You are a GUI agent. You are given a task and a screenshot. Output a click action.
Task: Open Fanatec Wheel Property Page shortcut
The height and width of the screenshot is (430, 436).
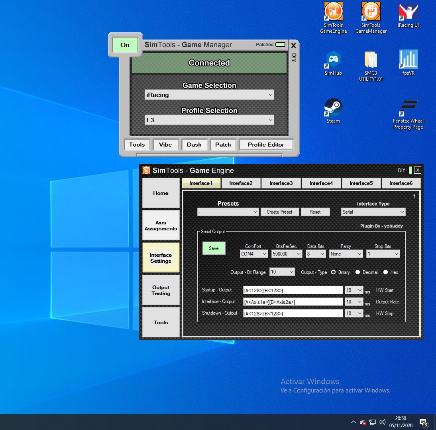click(x=408, y=114)
